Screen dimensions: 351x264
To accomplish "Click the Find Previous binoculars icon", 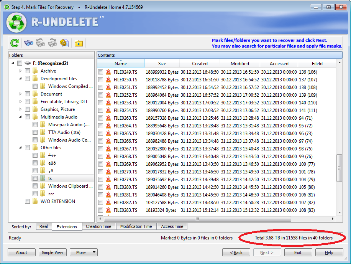I will (41, 43).
